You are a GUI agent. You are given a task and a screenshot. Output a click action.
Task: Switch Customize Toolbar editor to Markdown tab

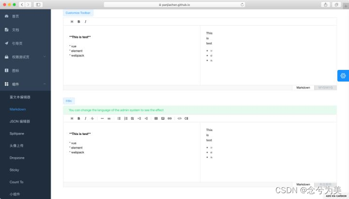click(303, 87)
